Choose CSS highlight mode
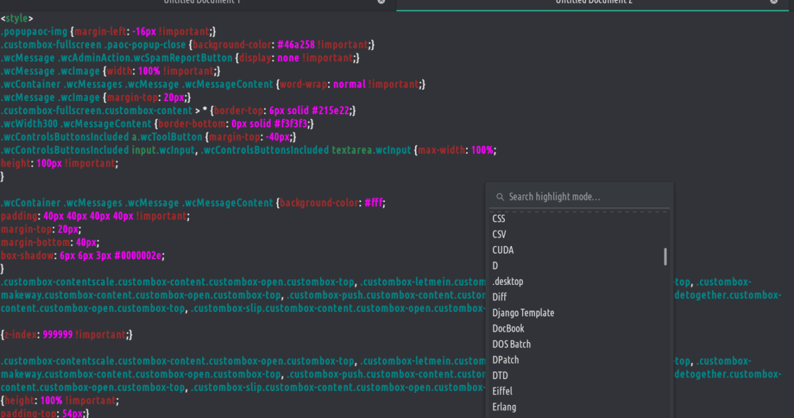 [499, 219]
